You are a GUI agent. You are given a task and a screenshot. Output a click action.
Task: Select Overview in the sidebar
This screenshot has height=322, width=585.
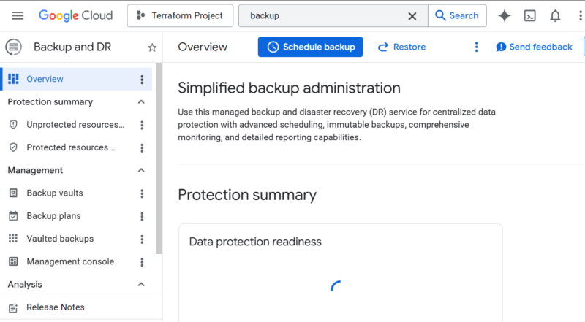pyautogui.click(x=77, y=79)
